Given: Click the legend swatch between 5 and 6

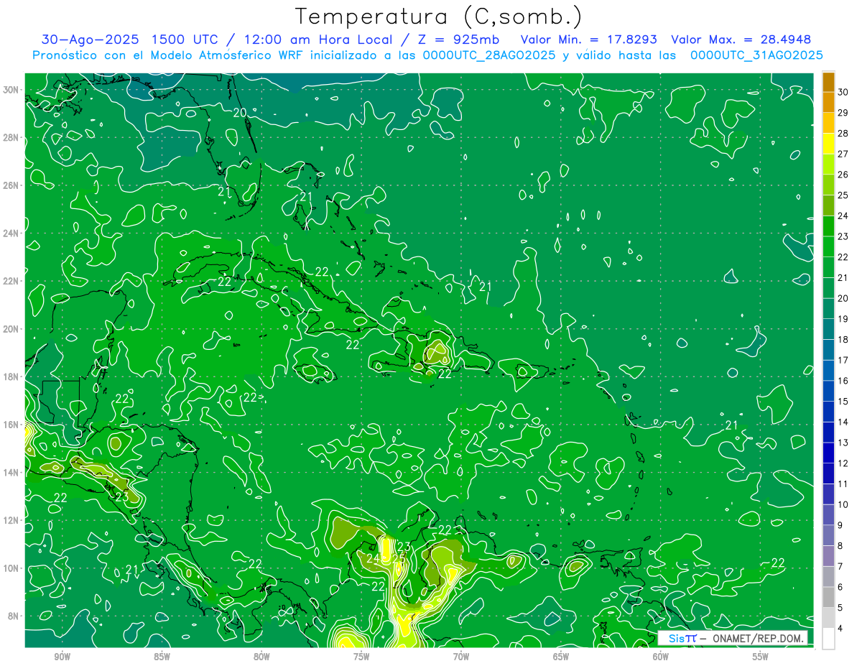Looking at the screenshot, I should click(x=828, y=597).
